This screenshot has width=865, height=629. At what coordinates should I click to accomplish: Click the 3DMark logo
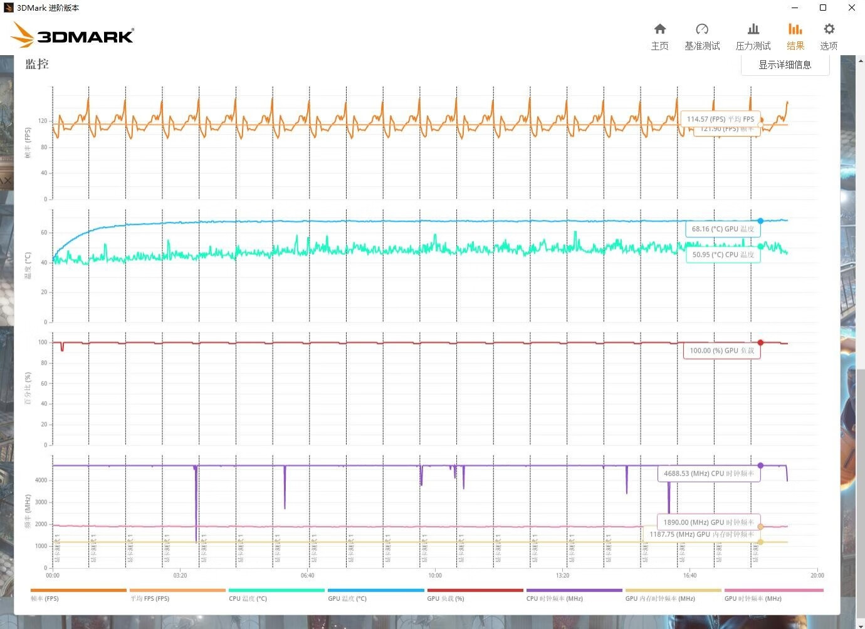[x=73, y=35]
